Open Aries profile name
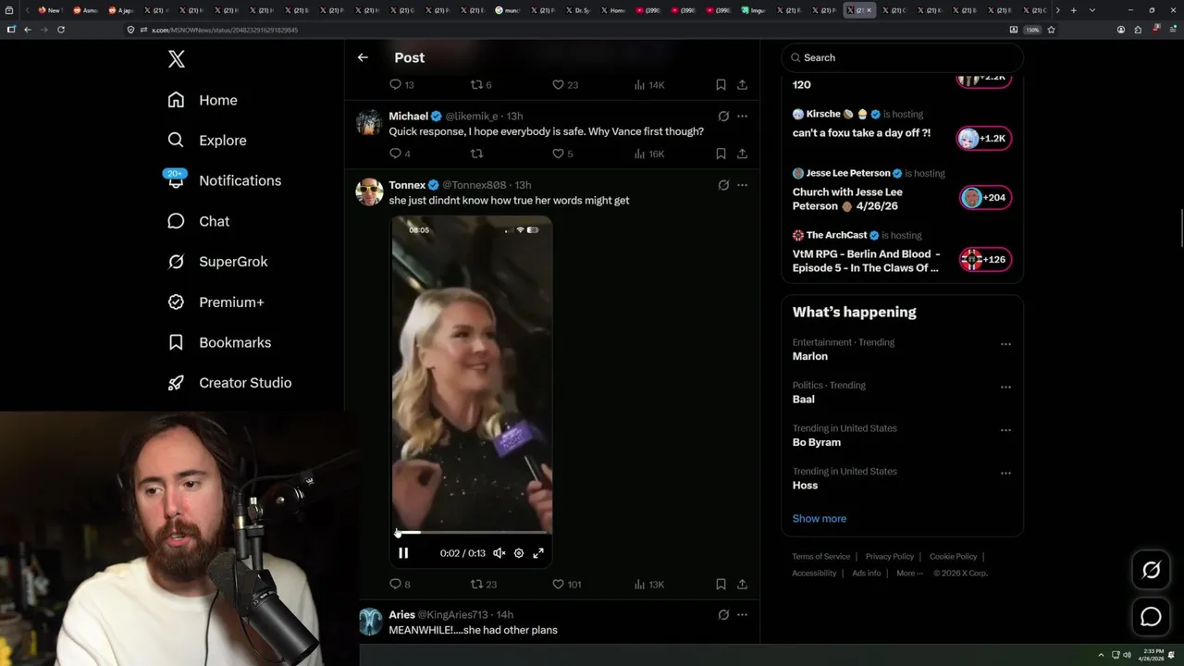1184x666 pixels. 401,615
